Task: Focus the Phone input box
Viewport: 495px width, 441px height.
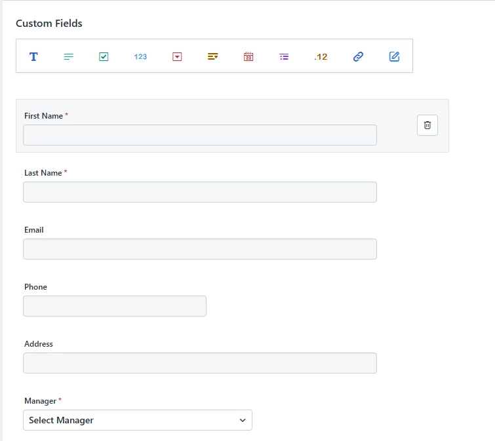Action: [115, 306]
